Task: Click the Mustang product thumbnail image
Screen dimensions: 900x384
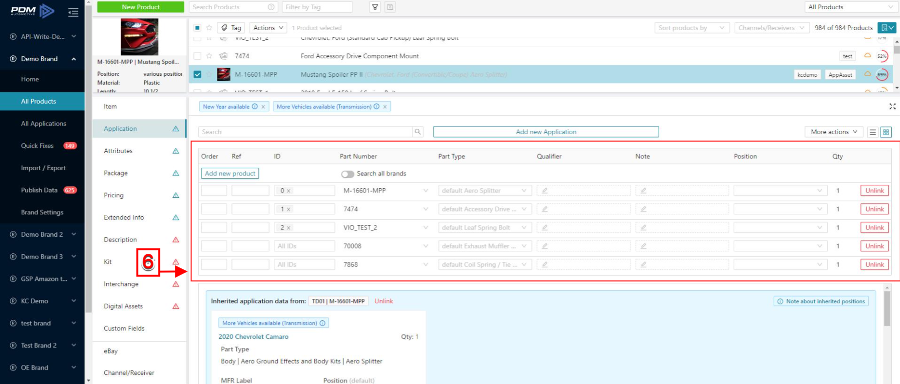Action: tap(139, 37)
